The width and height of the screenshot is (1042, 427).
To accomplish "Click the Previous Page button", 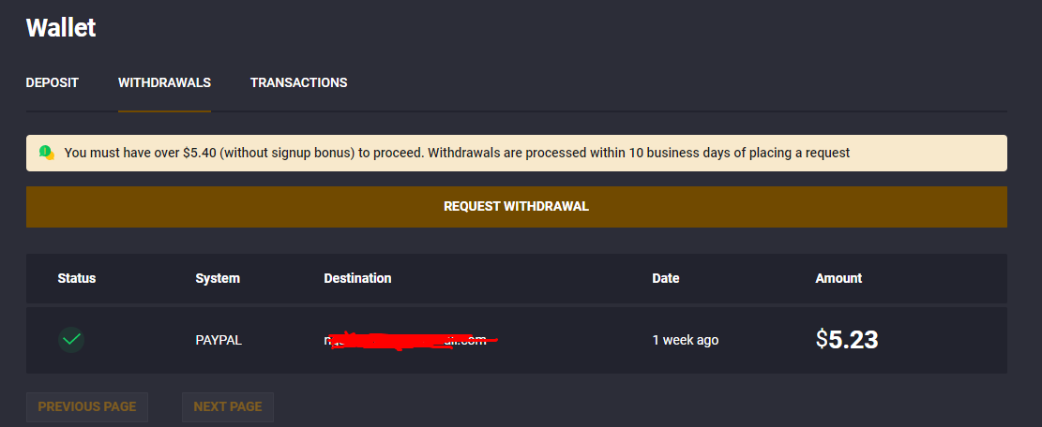I will [x=87, y=406].
